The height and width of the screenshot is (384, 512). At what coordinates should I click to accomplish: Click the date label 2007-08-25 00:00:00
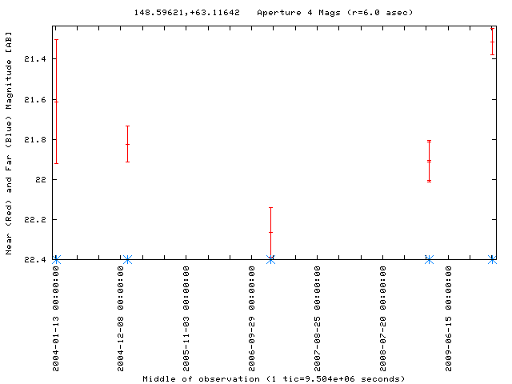click(x=318, y=318)
